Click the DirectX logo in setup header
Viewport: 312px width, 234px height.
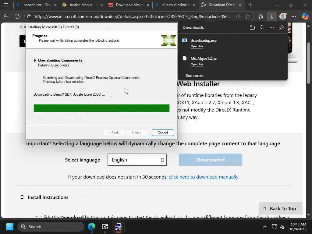168,41
